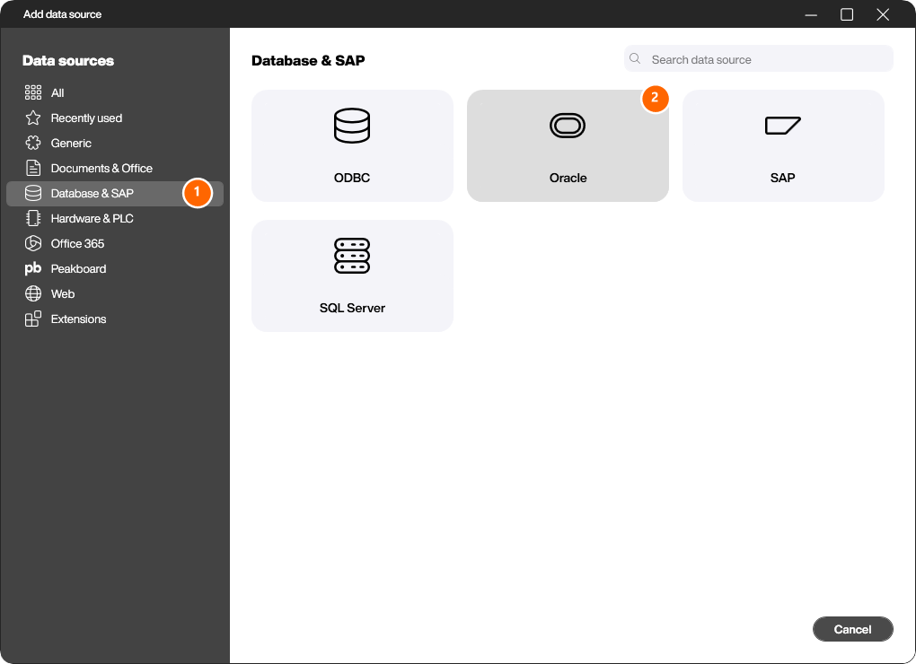
Task: Click the SAP flag-shaped icon
Action: 783,126
